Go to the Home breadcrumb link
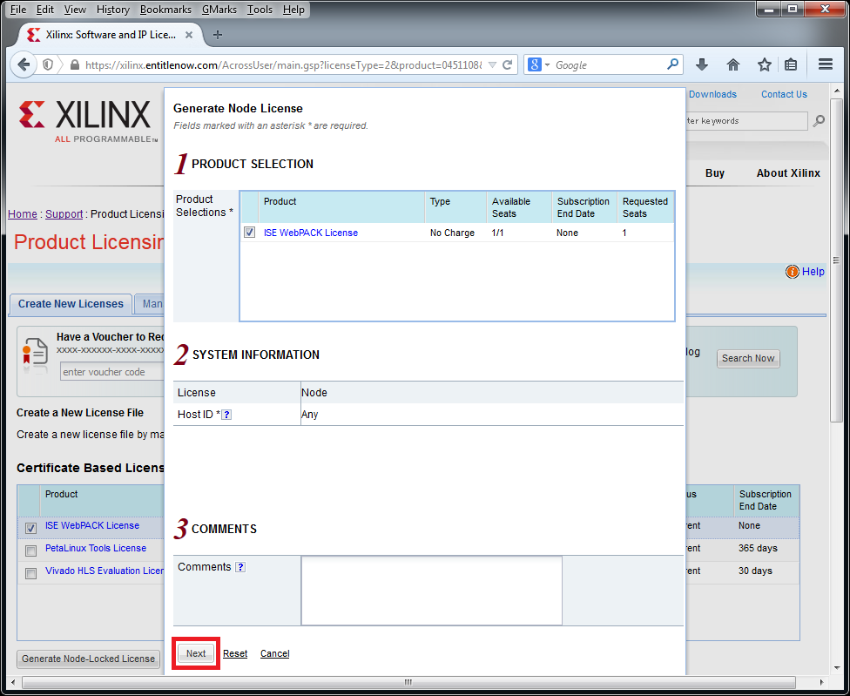Screen dimensions: 850x696 (23, 214)
